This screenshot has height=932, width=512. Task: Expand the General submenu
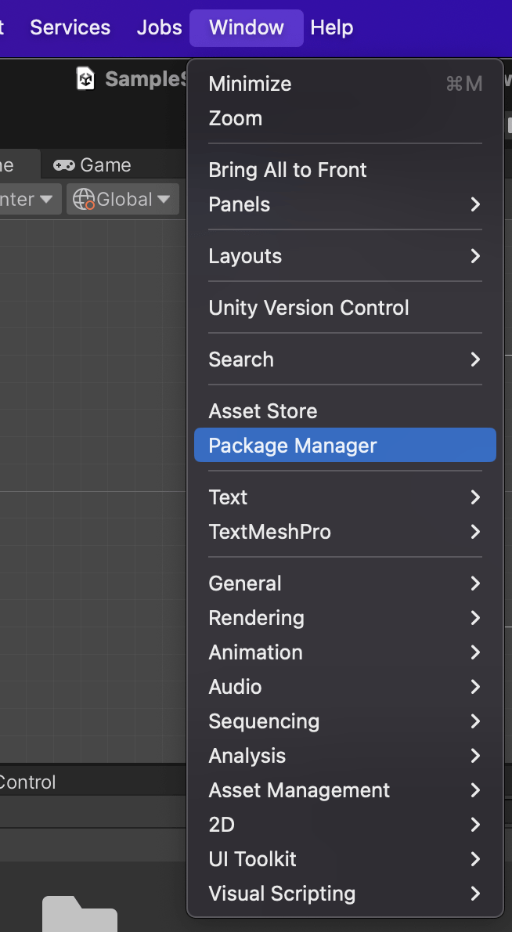click(x=345, y=583)
